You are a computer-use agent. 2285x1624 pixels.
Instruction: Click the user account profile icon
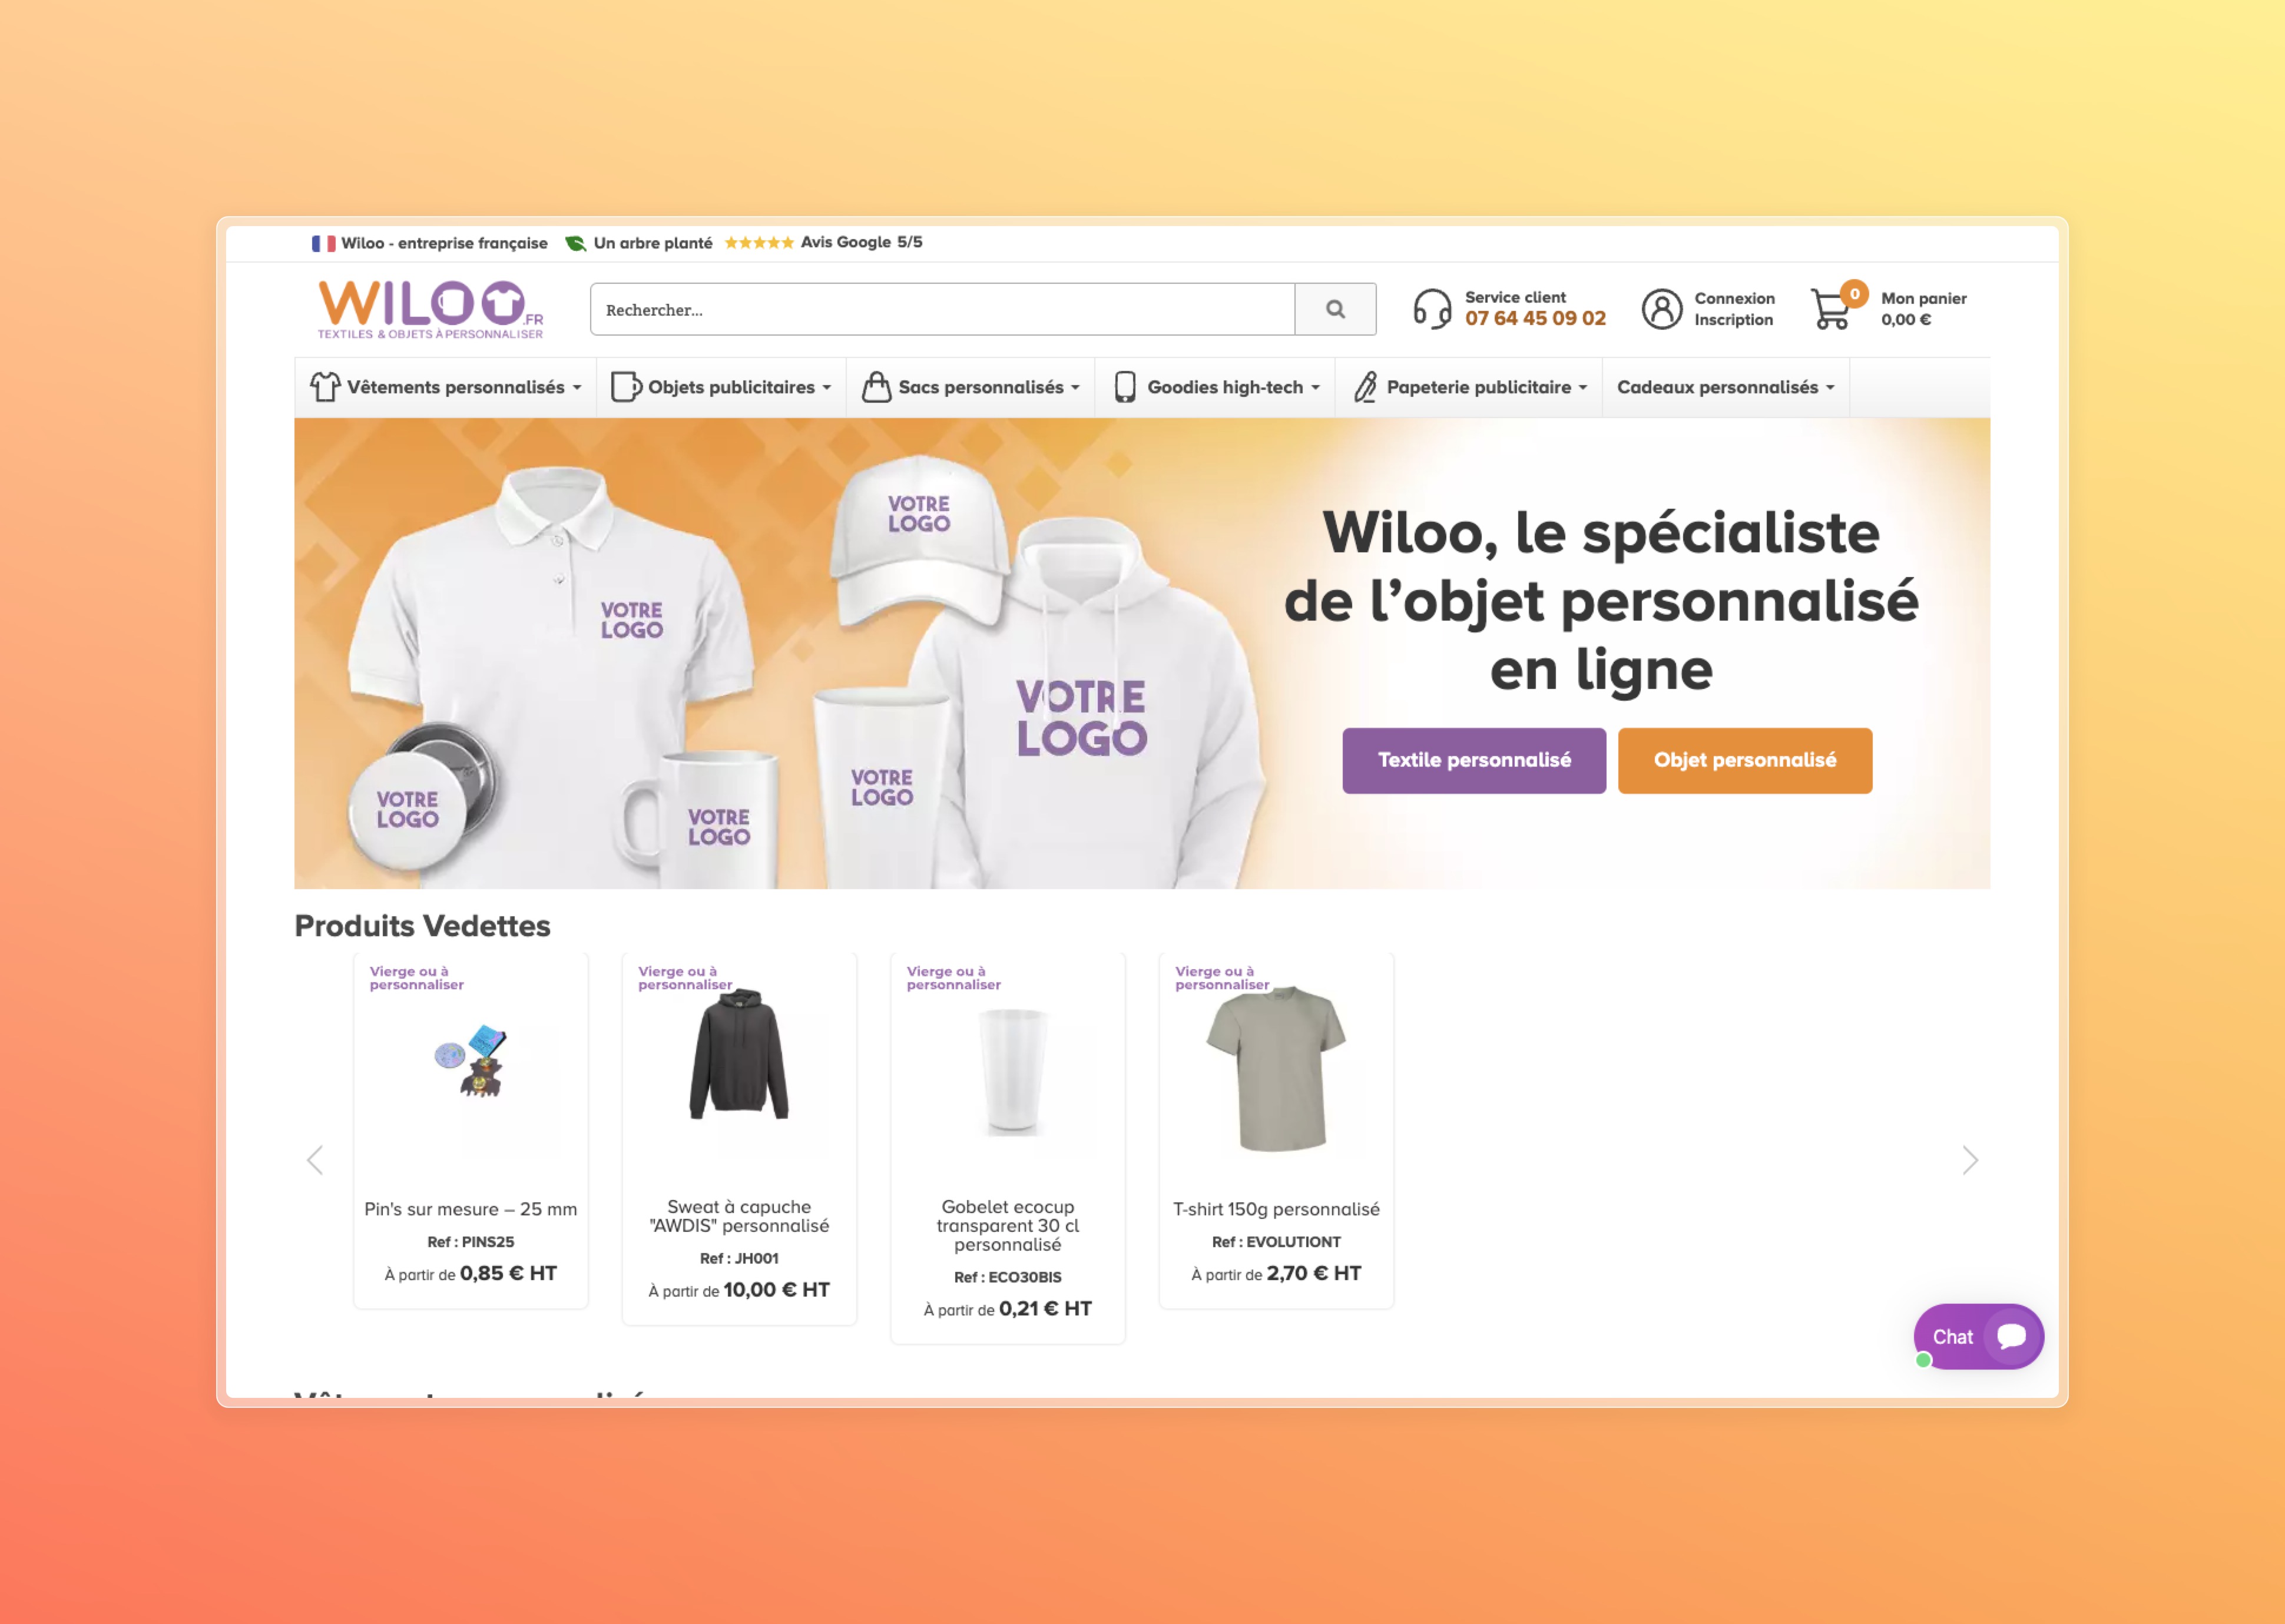(x=1662, y=309)
